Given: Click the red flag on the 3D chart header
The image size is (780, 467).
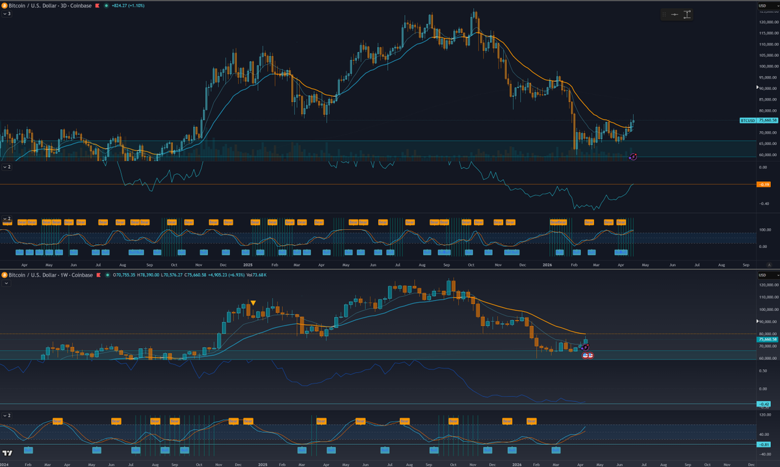Looking at the screenshot, I should pos(97,6).
